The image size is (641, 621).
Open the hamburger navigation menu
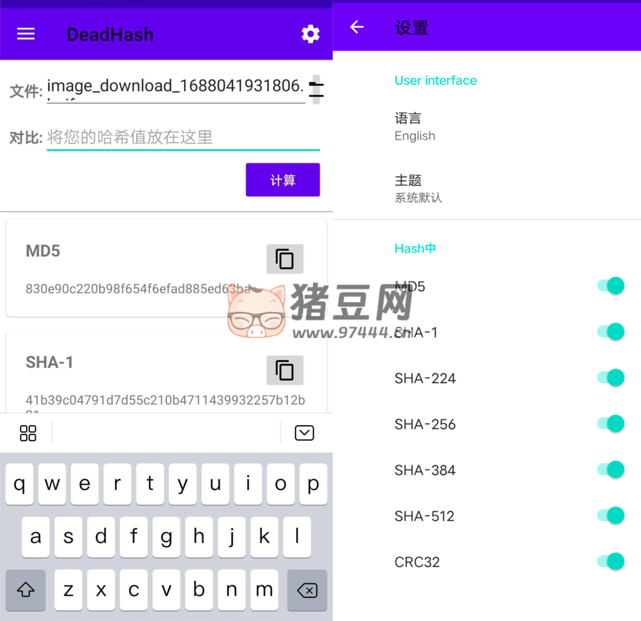(x=26, y=34)
